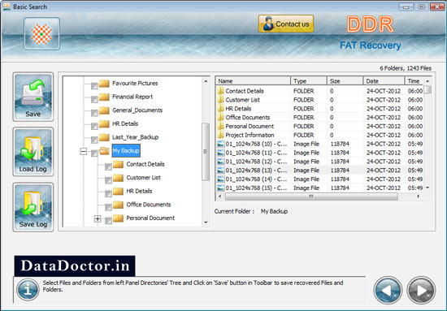Open the DataDoctor.in website banner
Image resolution: width=447 pixels, height=311 pixels.
click(75, 266)
